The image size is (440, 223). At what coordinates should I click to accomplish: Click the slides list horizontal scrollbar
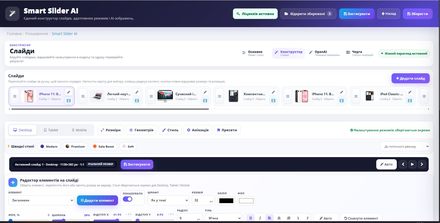pyautogui.click(x=110, y=109)
